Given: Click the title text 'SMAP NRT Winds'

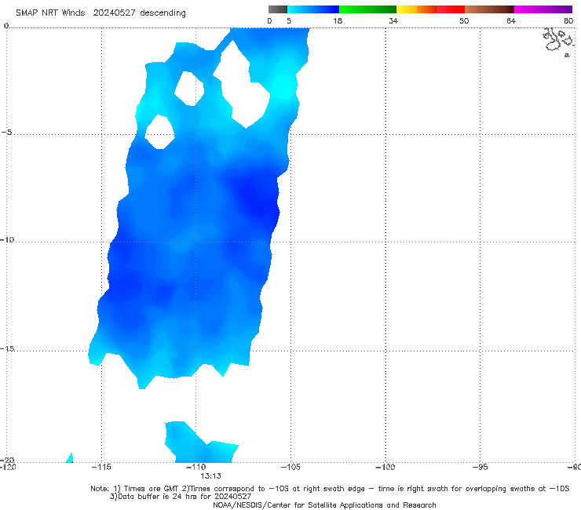Looking at the screenshot, I should tap(50, 13).
